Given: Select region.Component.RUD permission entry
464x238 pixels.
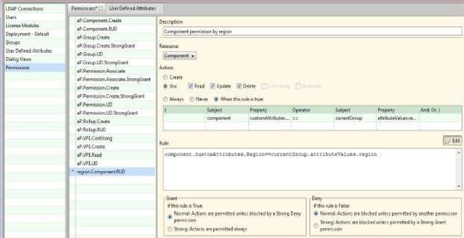Looking at the screenshot, I should point(101,172).
